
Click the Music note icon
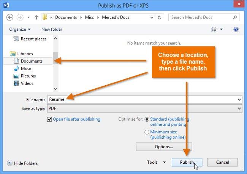[x=16, y=68]
